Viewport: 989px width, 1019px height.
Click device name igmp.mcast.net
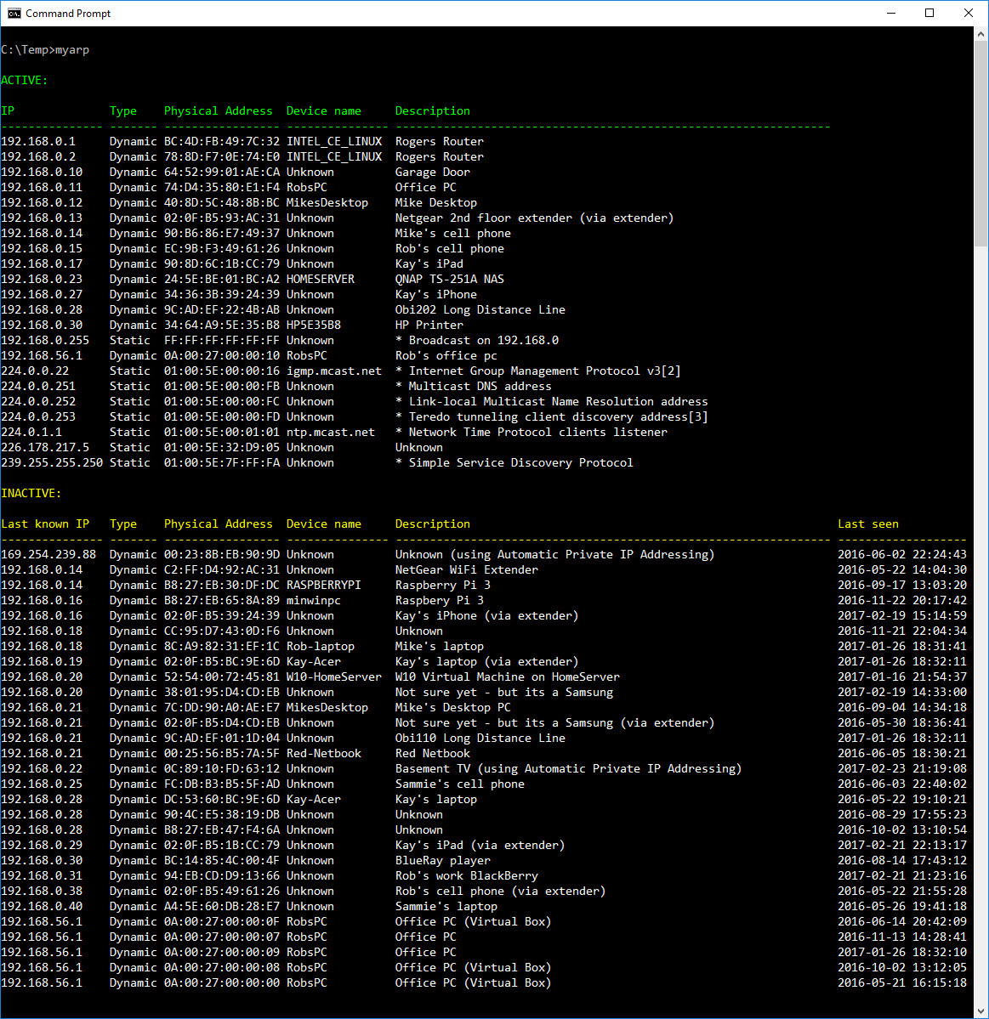pyautogui.click(x=334, y=371)
